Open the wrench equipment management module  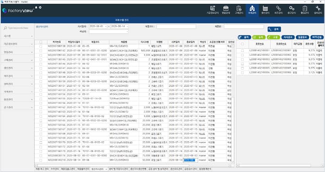point(318,10)
